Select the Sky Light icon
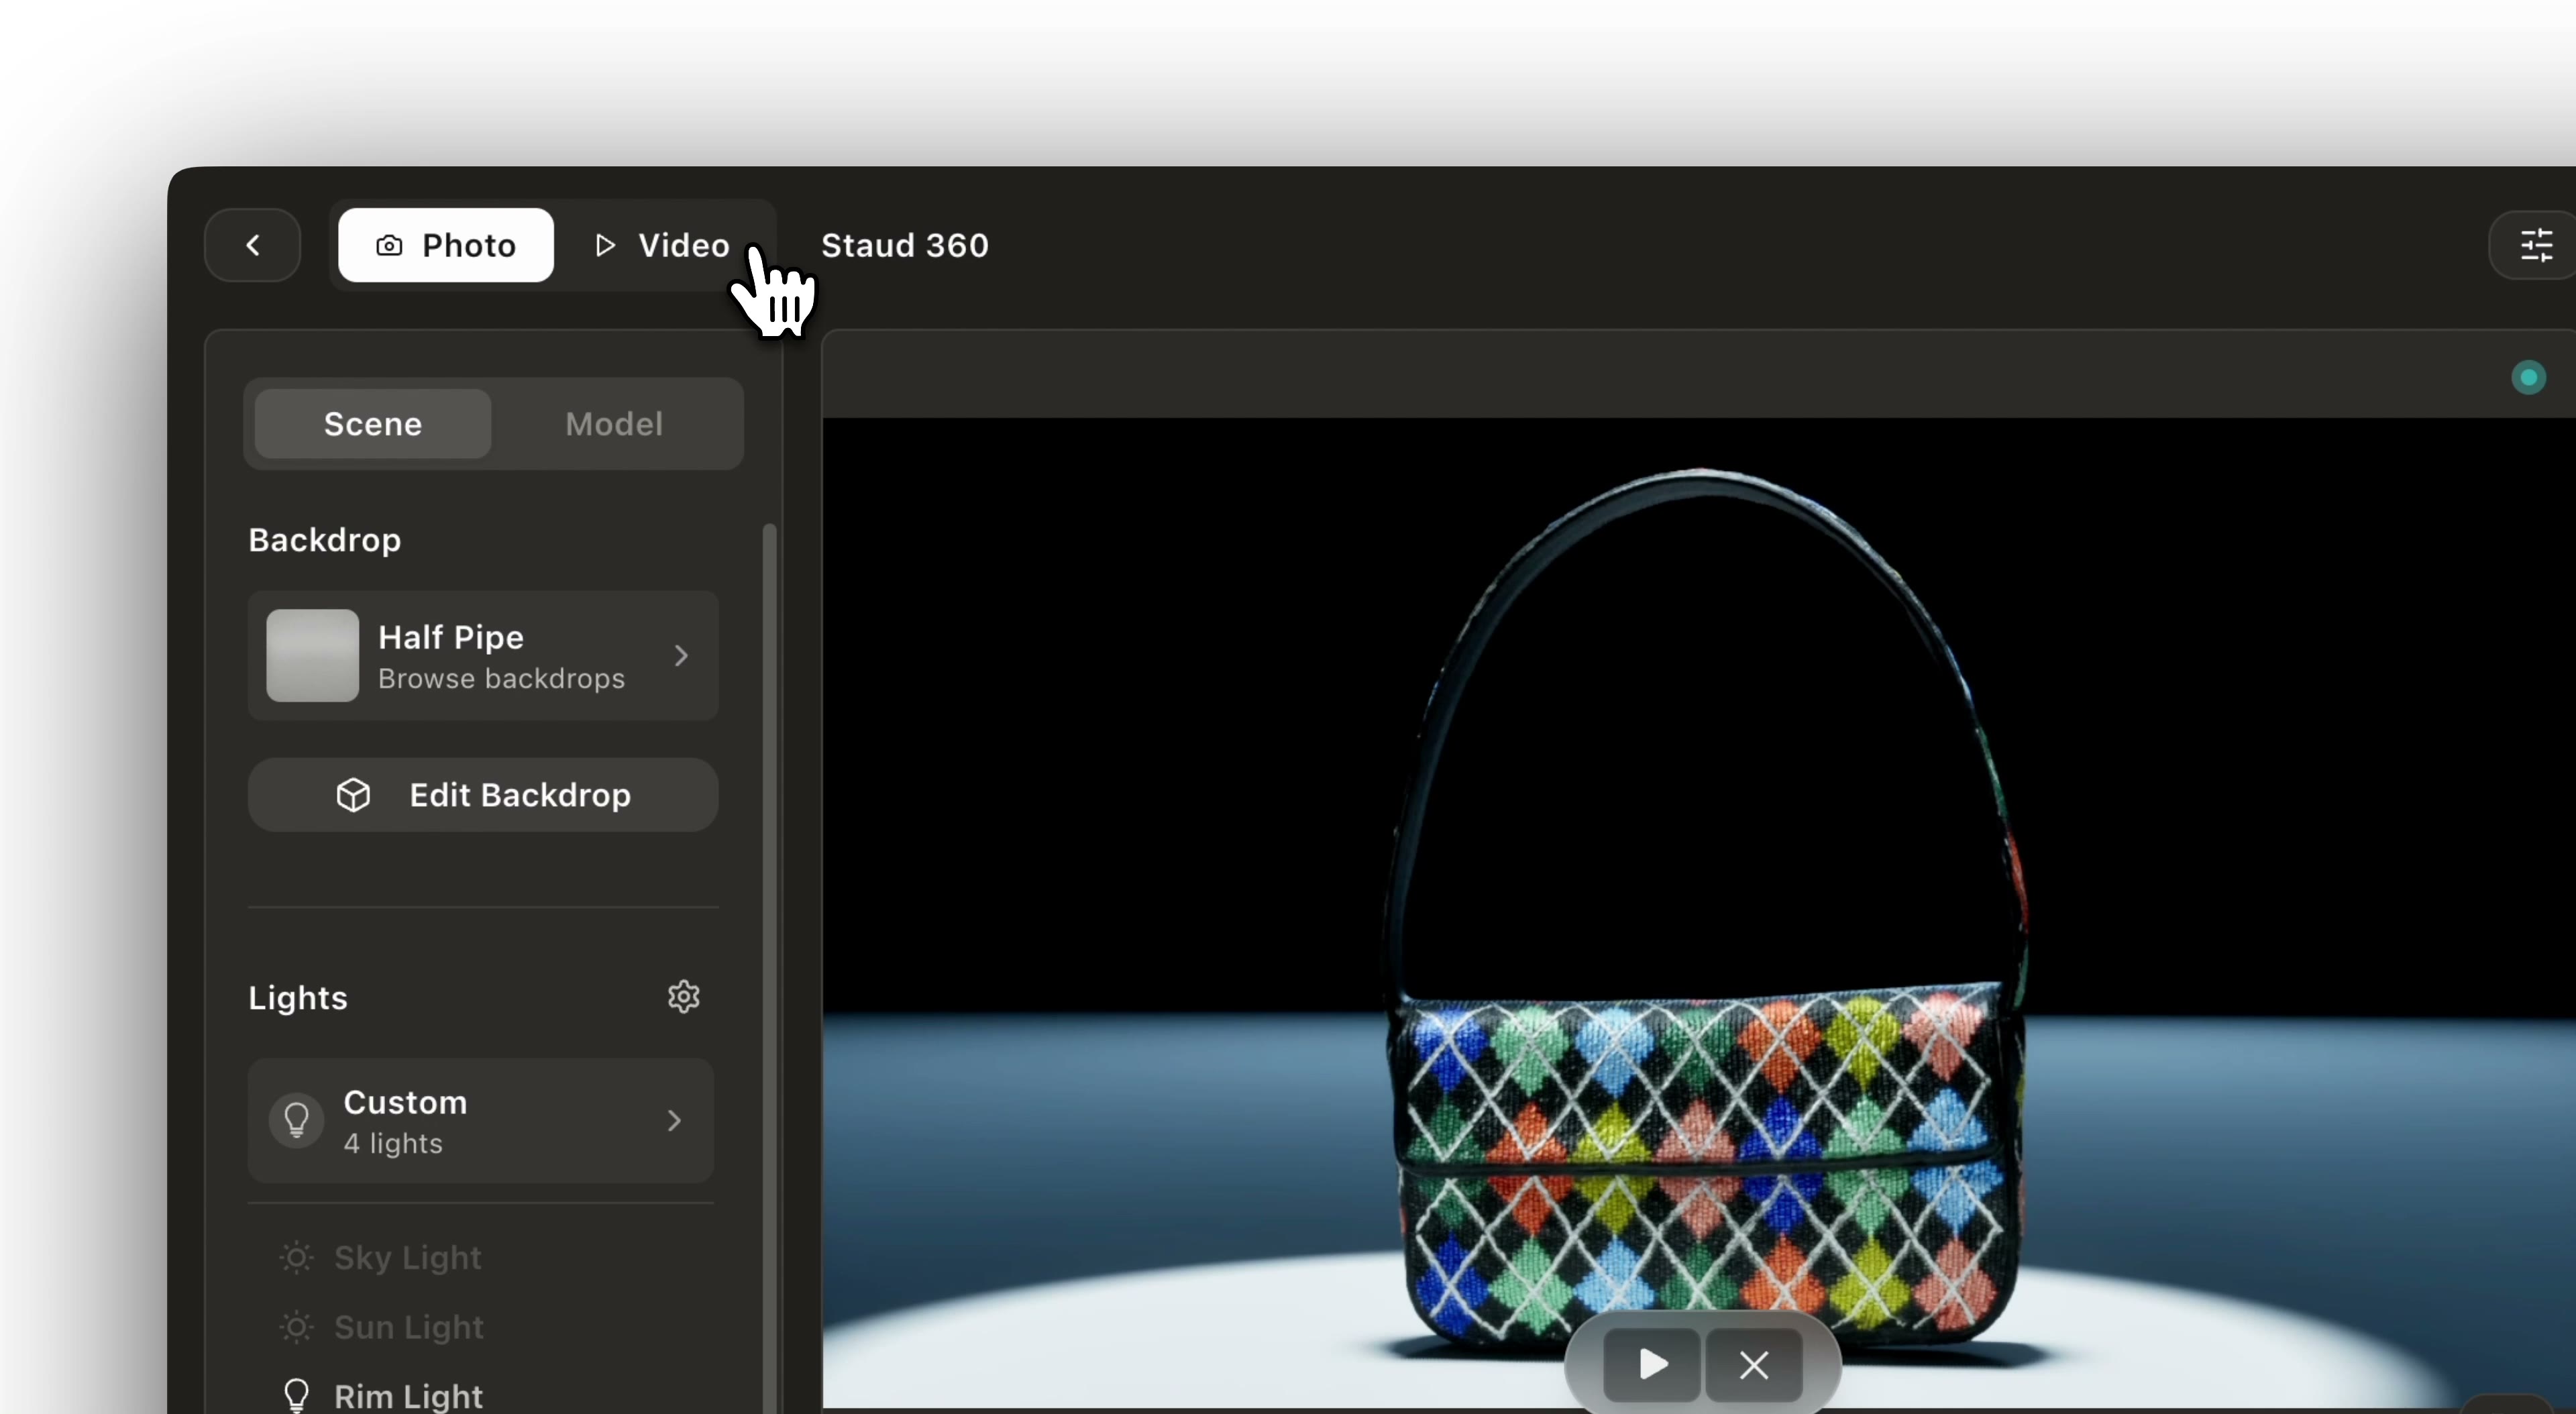 pos(296,1258)
